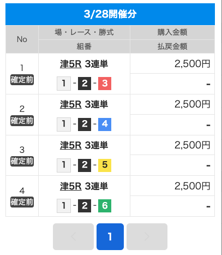Click the black number 2 badge in row 1
The width and height of the screenshot is (222, 255).
coord(85,84)
